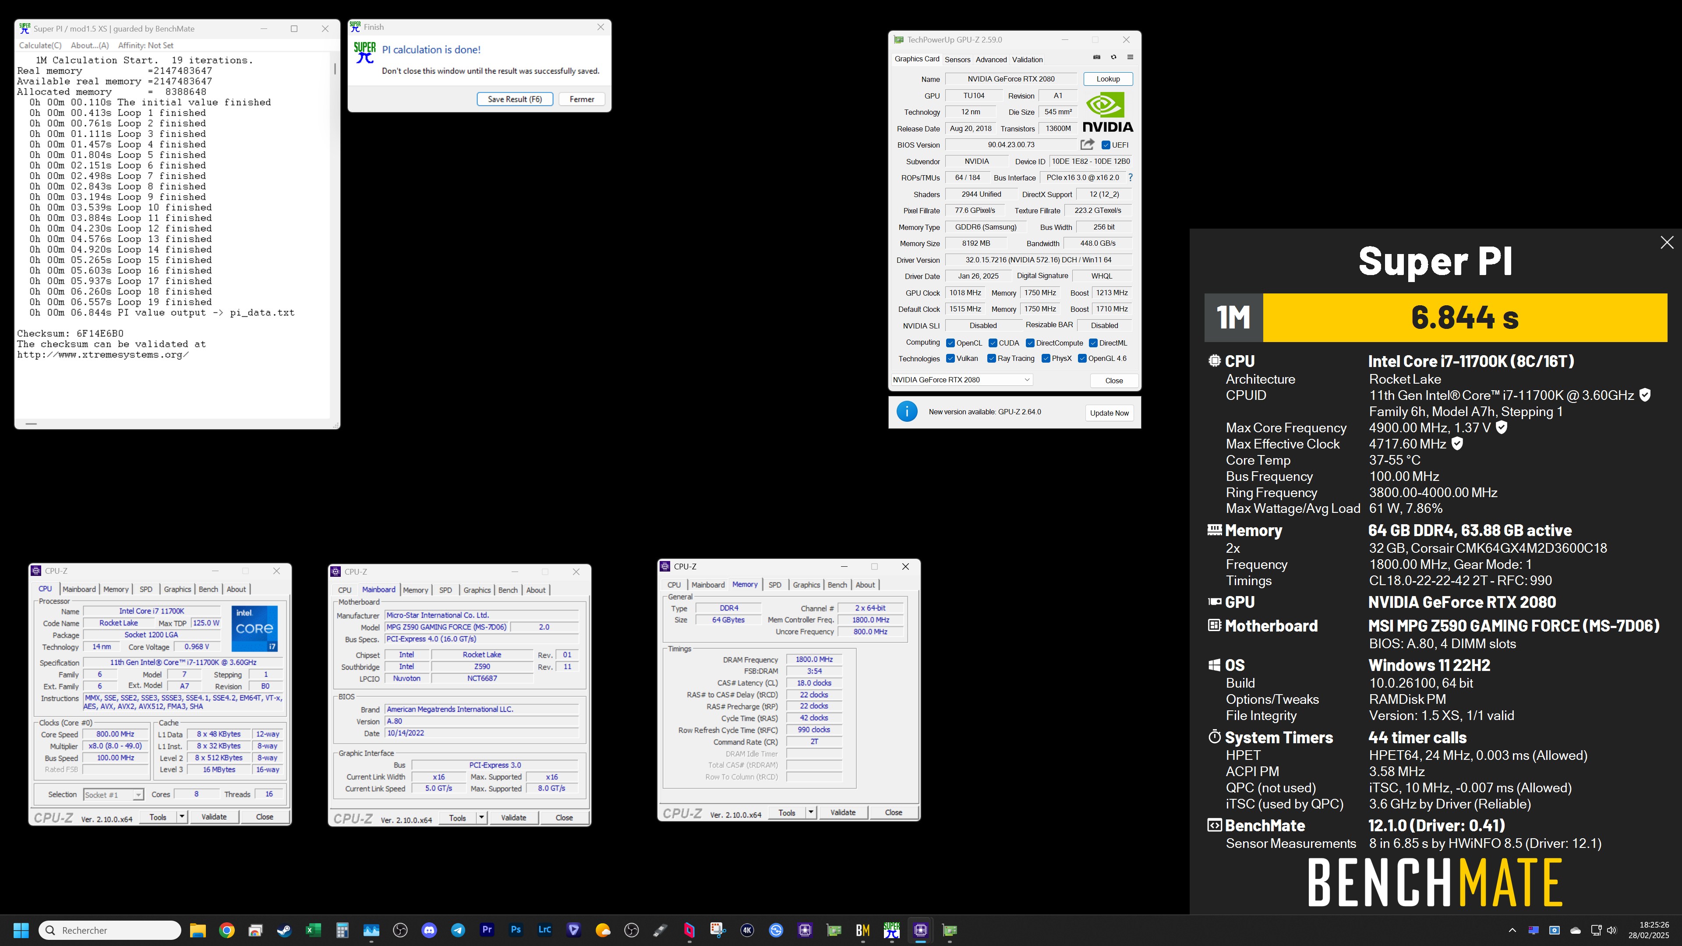Close the BenchMate Super PI result panel
Screen dimensions: 1682x946
click(x=1667, y=242)
